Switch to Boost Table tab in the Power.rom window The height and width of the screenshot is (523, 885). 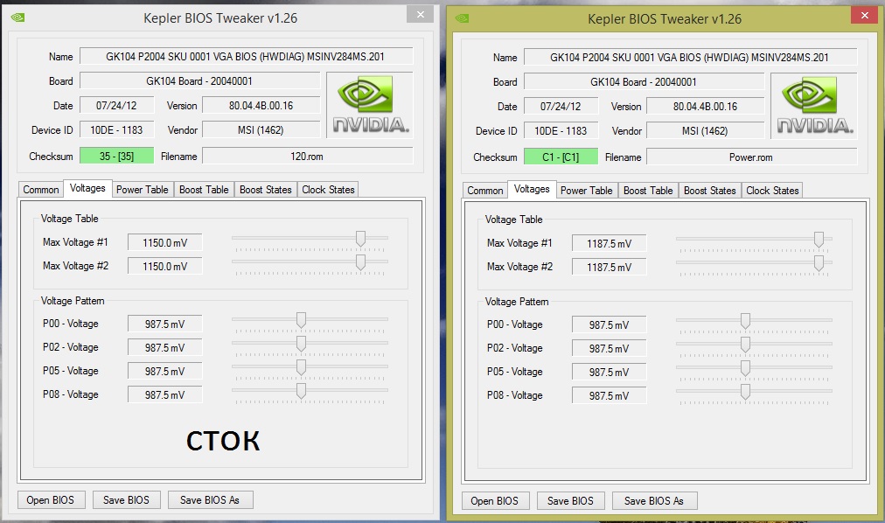pos(648,190)
